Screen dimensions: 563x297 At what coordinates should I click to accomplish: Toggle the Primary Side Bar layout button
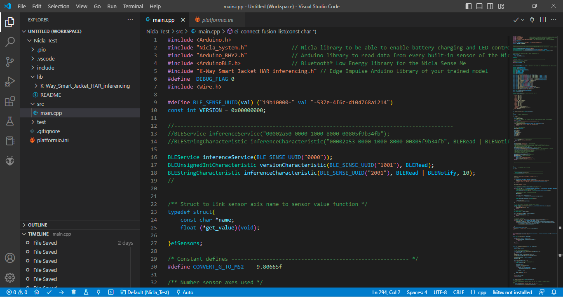pyautogui.click(x=469, y=6)
